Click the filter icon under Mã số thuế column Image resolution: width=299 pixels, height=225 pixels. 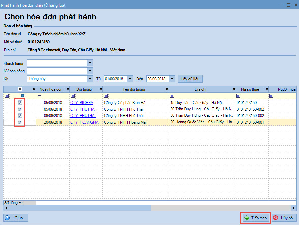[x=238, y=96]
